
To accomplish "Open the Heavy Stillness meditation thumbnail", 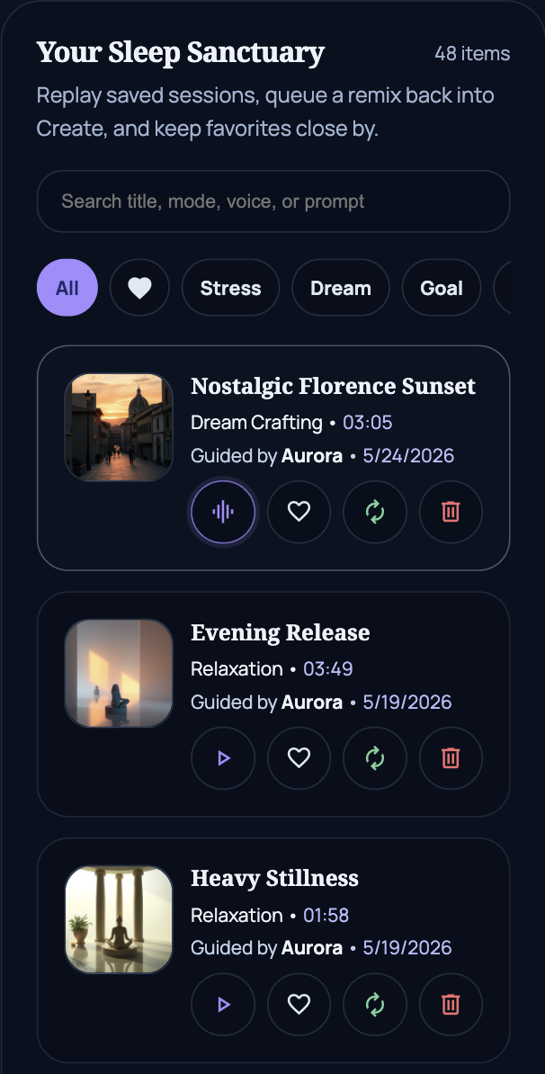I will coord(119,920).
